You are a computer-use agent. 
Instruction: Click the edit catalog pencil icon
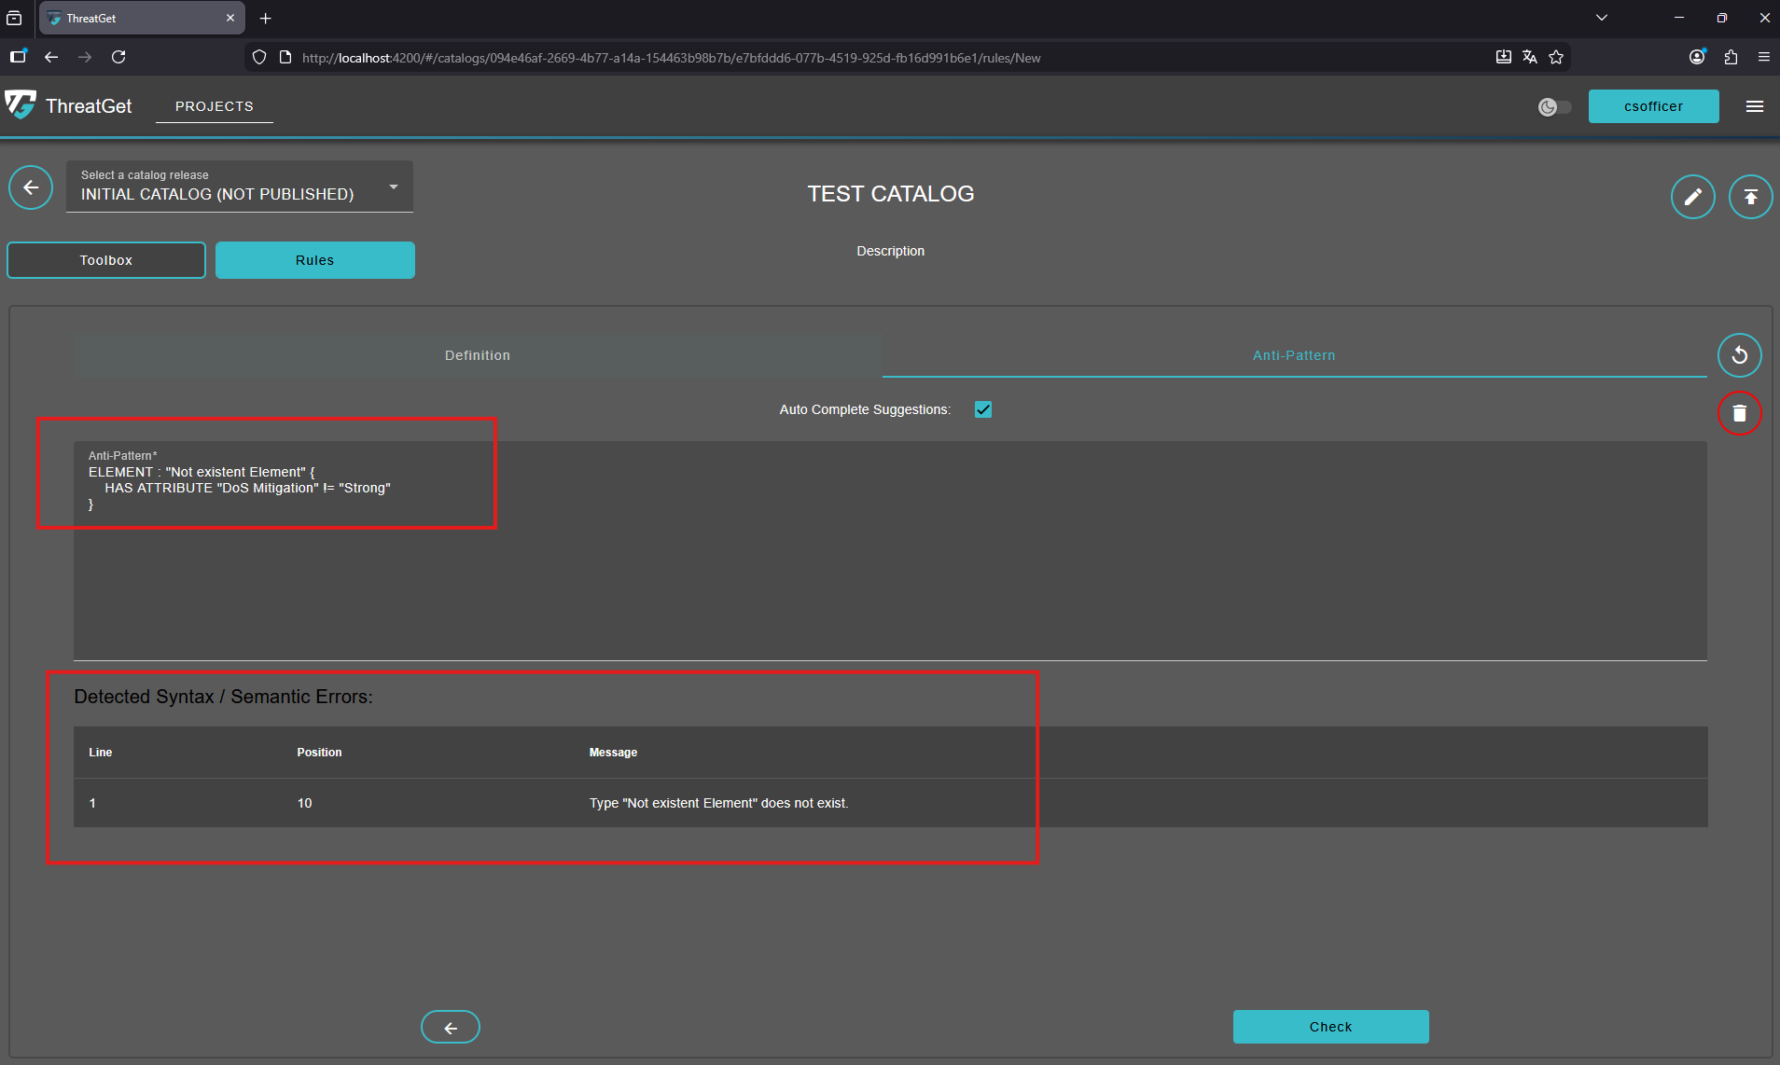[x=1692, y=197]
